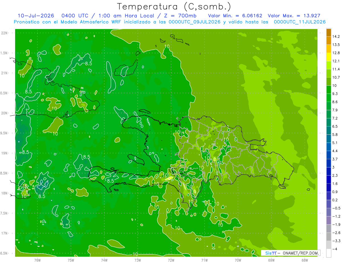Click the "20N" latitude label
The height and width of the screenshot is (264, 342).
pyautogui.click(x=4, y=113)
